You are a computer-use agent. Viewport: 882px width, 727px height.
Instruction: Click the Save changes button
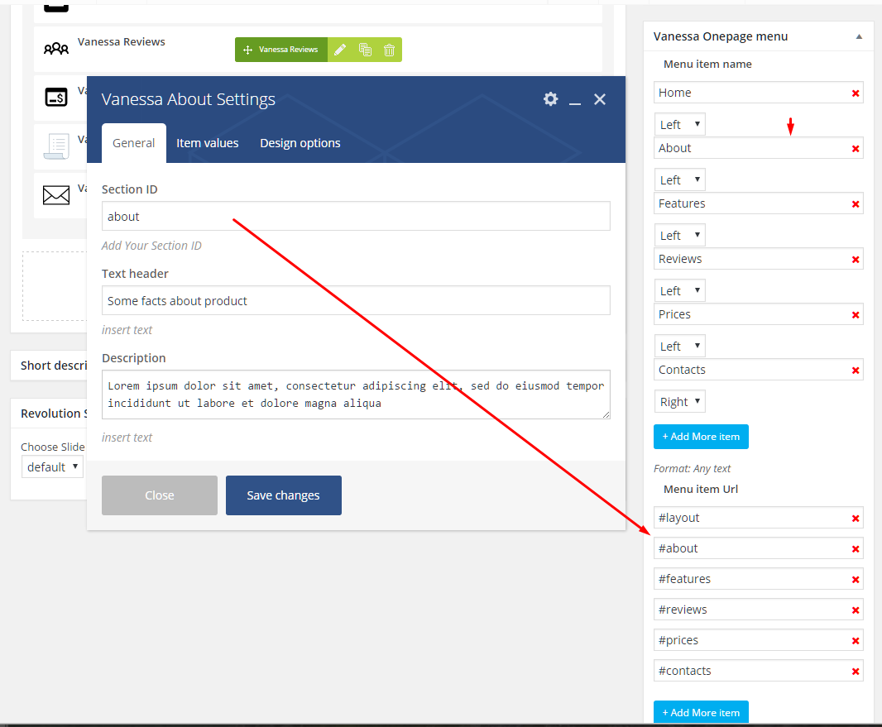(283, 495)
